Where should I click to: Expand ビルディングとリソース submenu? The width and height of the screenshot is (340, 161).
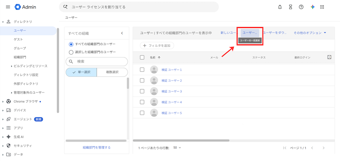point(11,66)
